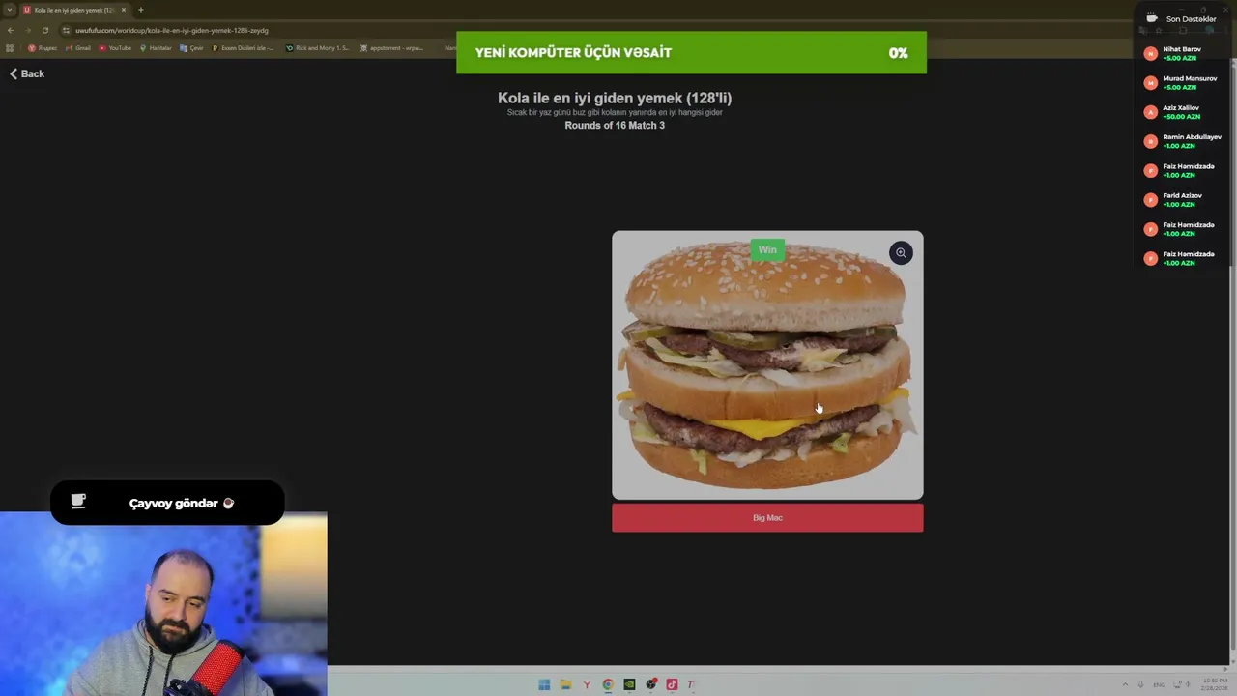The height and width of the screenshot is (696, 1237).
Task: Open a new browser tab
Action: pyautogui.click(x=141, y=10)
